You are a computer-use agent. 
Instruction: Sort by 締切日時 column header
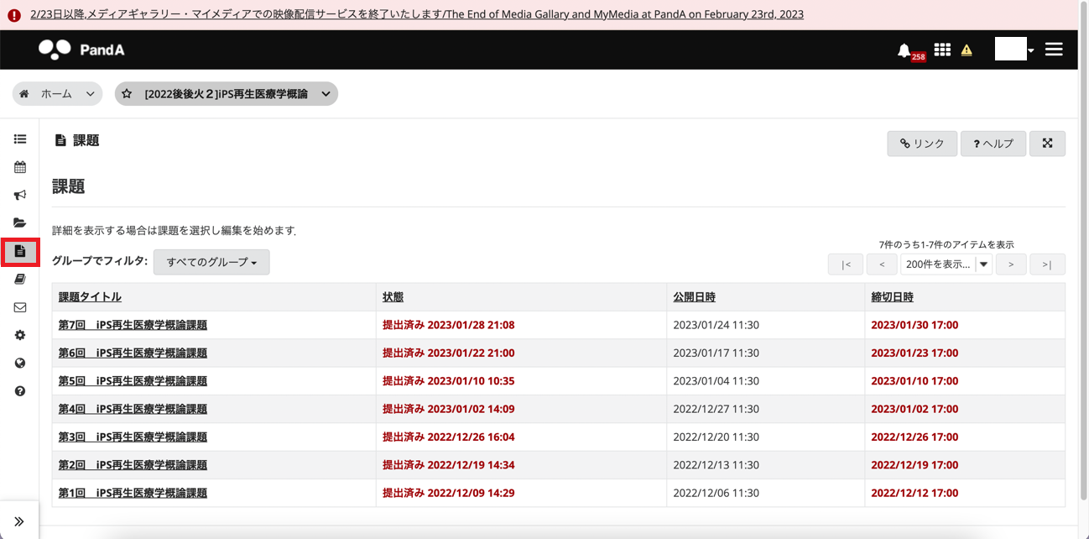[x=892, y=297]
